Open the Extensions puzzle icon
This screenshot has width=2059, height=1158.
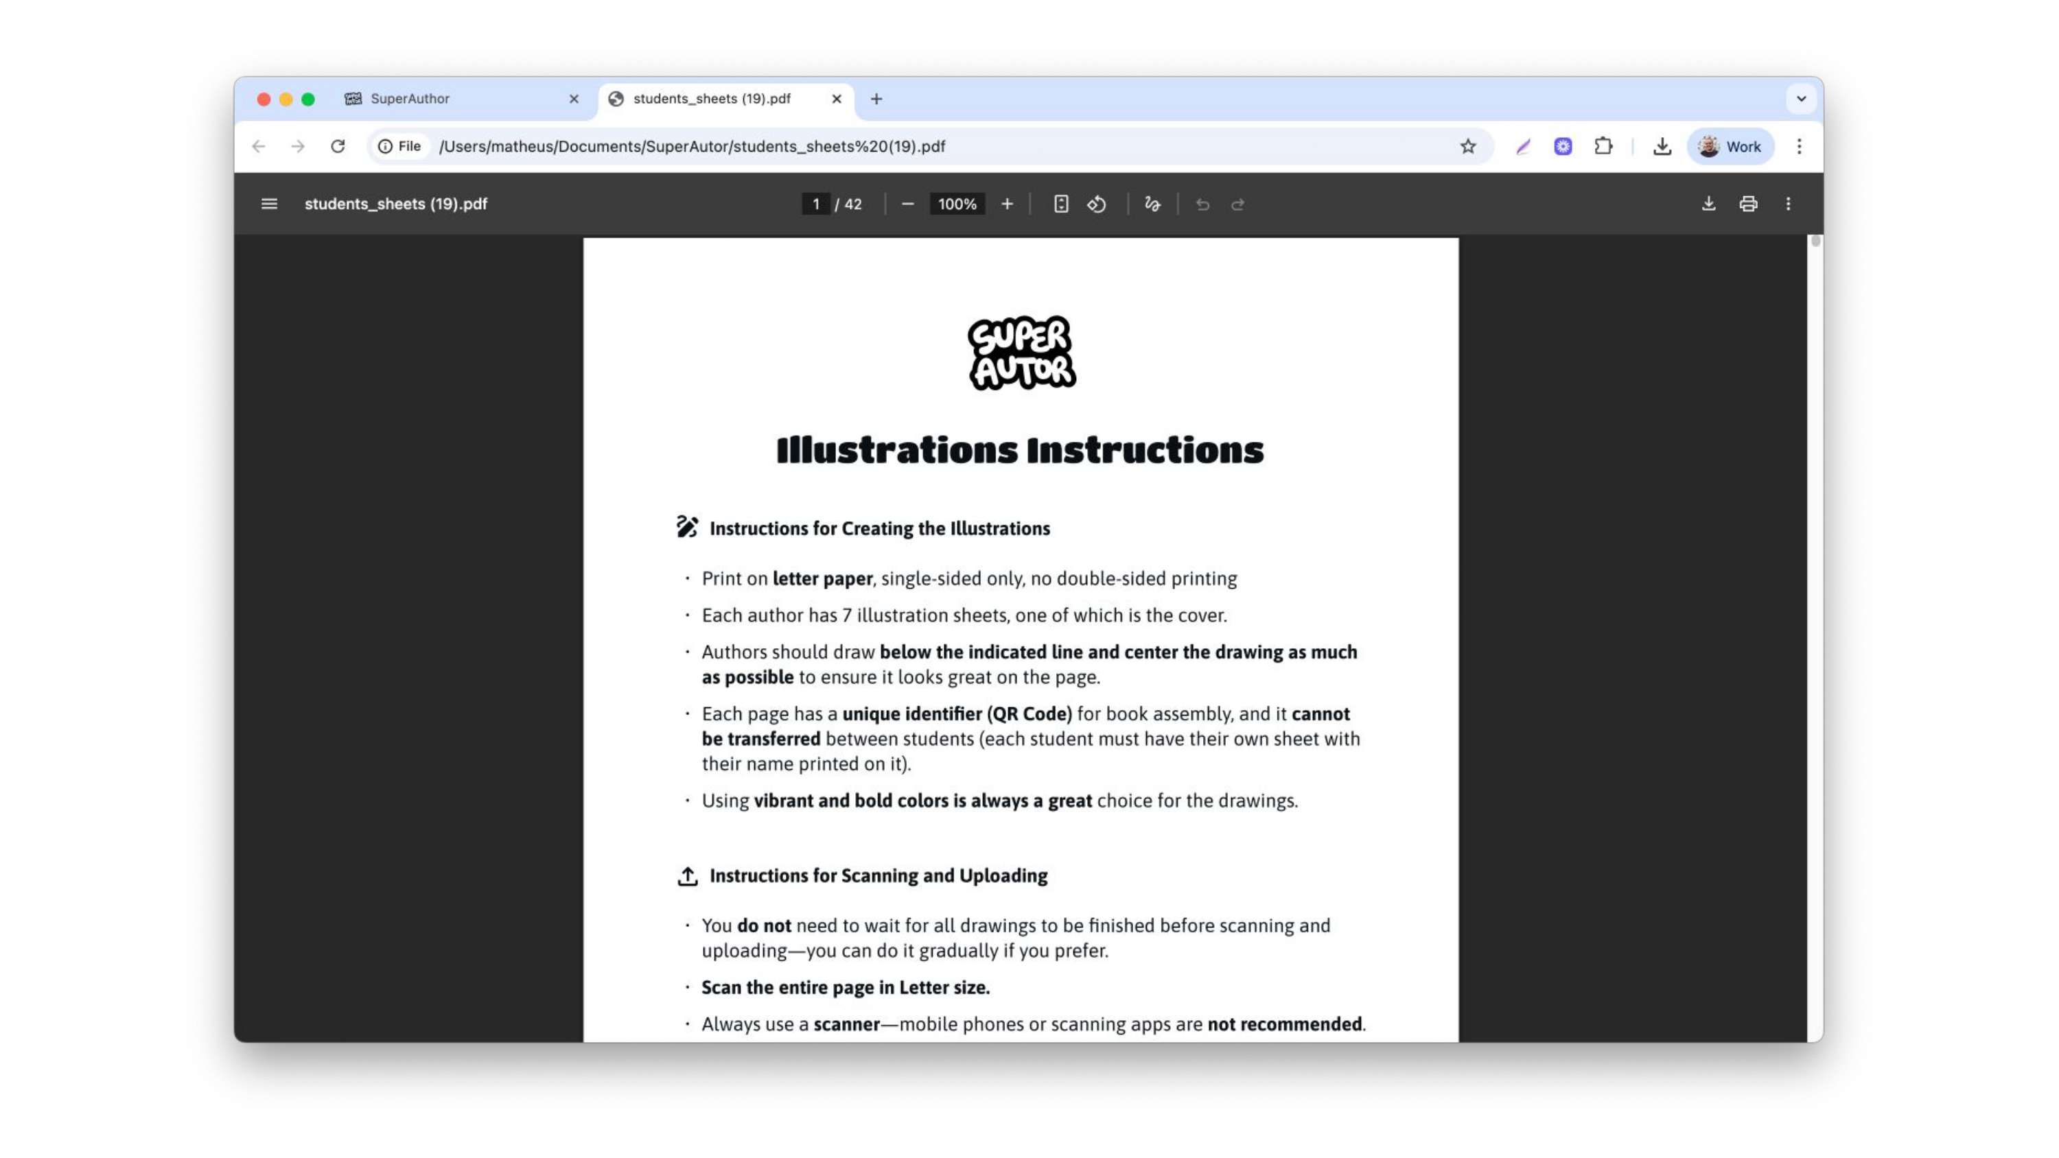[1603, 146]
